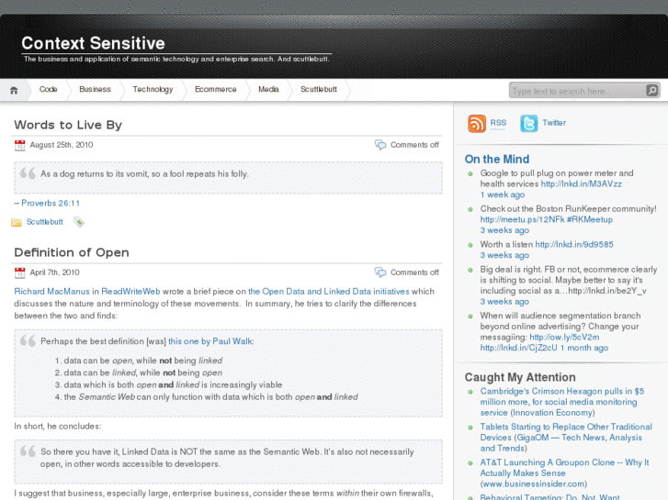Open 'the Open Data and Linked Data initiatives' link

pos(328,292)
